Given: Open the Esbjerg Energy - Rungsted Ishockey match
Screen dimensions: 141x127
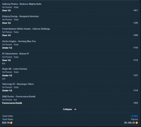Looking at the screenshot, I should 21,16.
